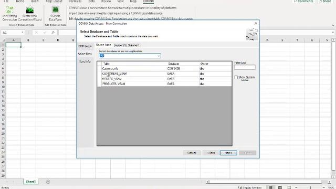Screen dimensions: 336x189
Task: Open the Help ribbon tab
Action: pyautogui.click(x=133, y=1)
